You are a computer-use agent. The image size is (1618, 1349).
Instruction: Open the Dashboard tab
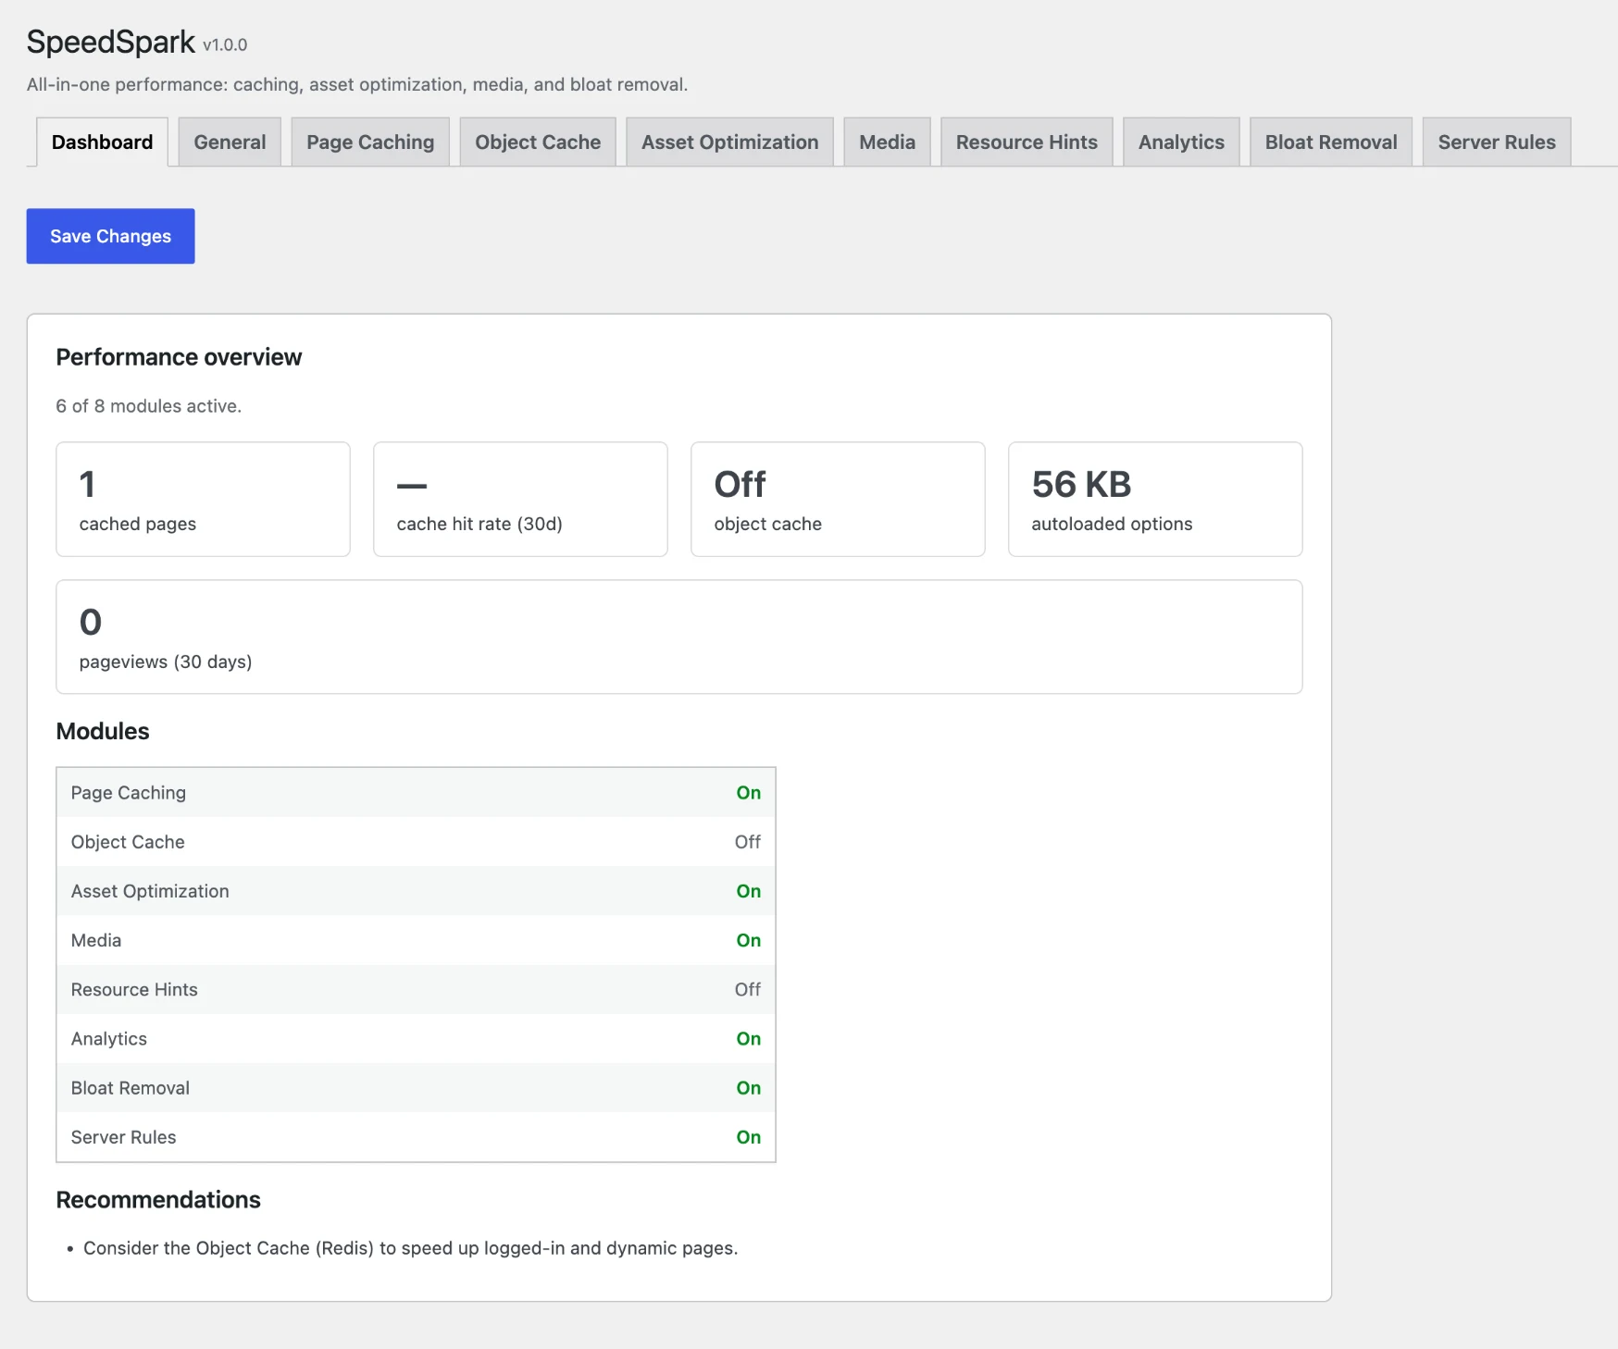(102, 142)
